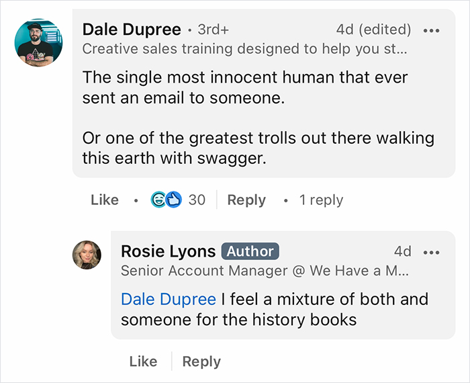The height and width of the screenshot is (383, 470).
Task: Click Rosie's Senior Account Manager headline
Action: (x=265, y=271)
